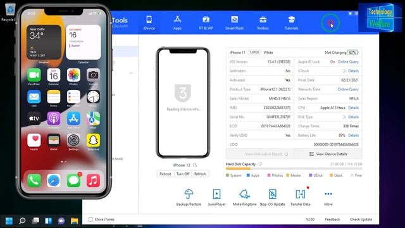Click View iDevice Details
The image size is (405, 228).
pos(328,154)
